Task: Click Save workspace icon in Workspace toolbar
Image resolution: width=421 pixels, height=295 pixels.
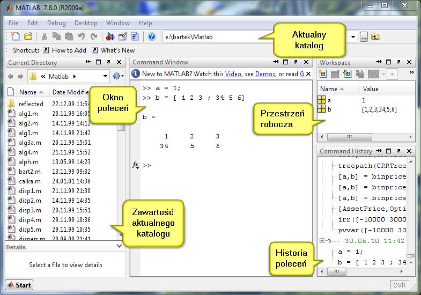Action: (x=360, y=74)
